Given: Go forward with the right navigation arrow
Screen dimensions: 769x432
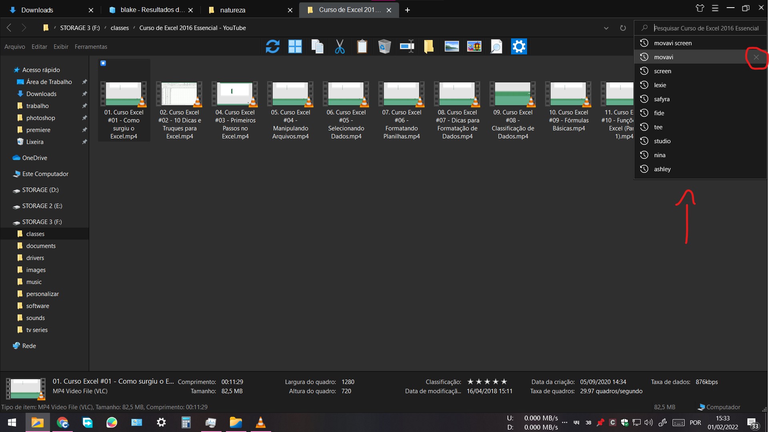Looking at the screenshot, I should tap(24, 28).
